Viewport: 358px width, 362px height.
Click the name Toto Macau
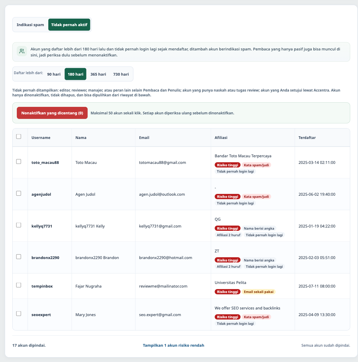[86, 162]
